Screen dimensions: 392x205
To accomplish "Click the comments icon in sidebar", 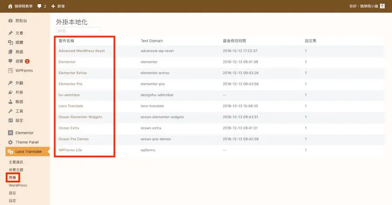I will (10, 61).
